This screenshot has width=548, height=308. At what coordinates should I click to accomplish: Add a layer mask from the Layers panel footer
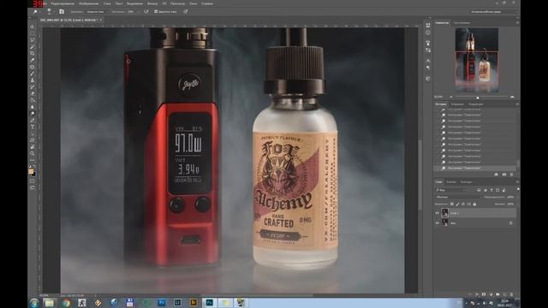click(x=484, y=294)
